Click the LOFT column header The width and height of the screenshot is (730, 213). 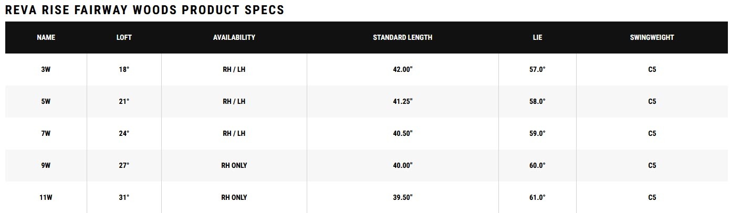pos(124,38)
